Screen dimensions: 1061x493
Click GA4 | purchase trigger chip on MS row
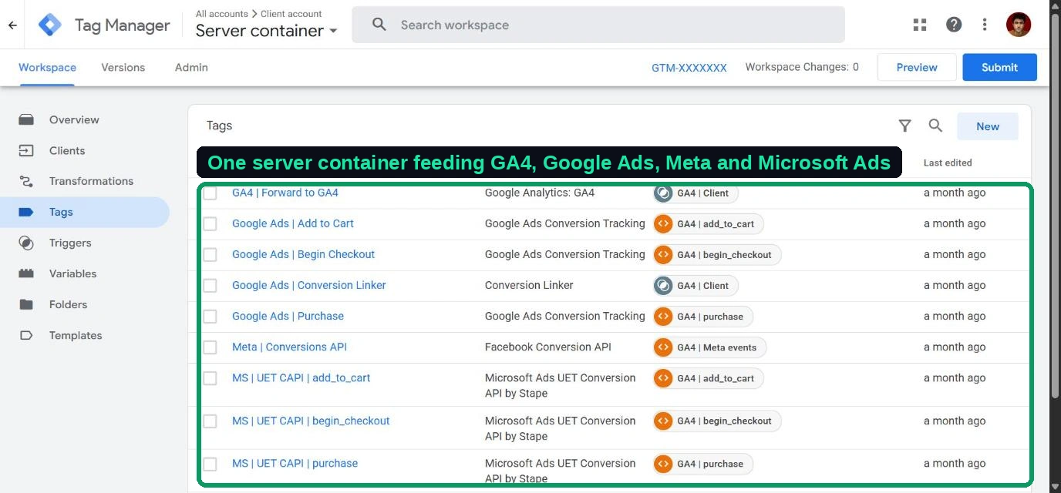coord(702,464)
